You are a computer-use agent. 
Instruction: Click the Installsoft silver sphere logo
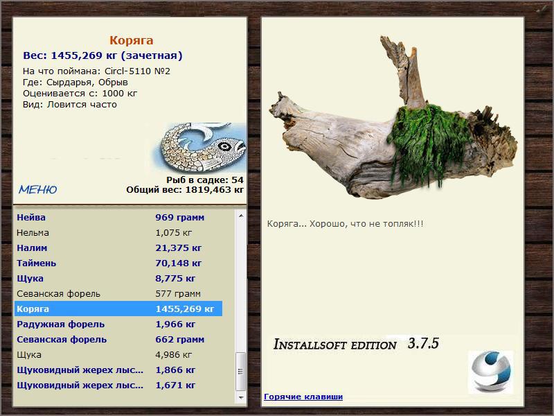(x=491, y=372)
